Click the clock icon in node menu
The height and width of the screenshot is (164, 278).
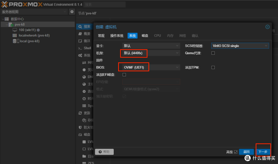point(84,99)
